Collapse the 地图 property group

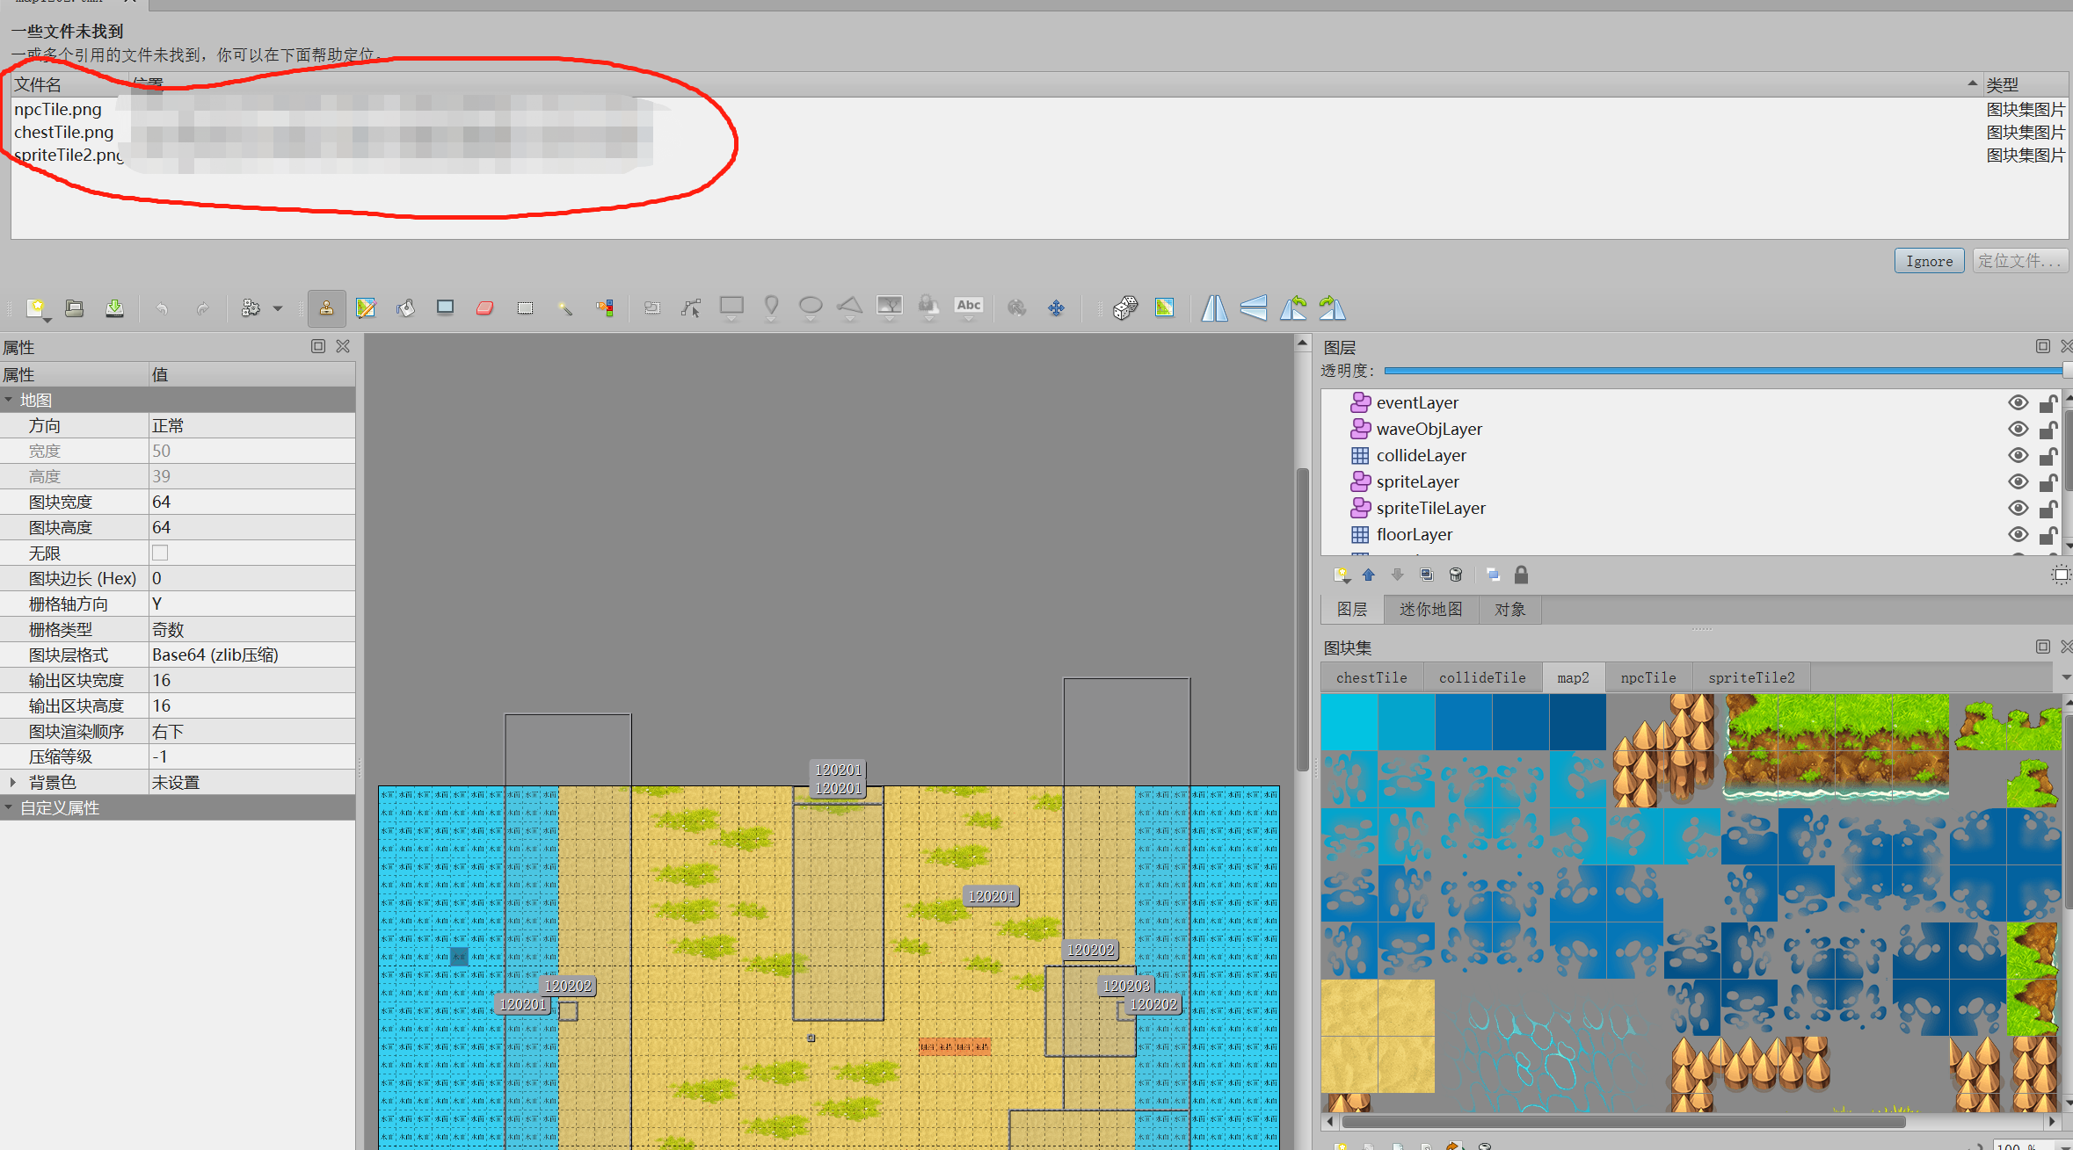tap(9, 400)
